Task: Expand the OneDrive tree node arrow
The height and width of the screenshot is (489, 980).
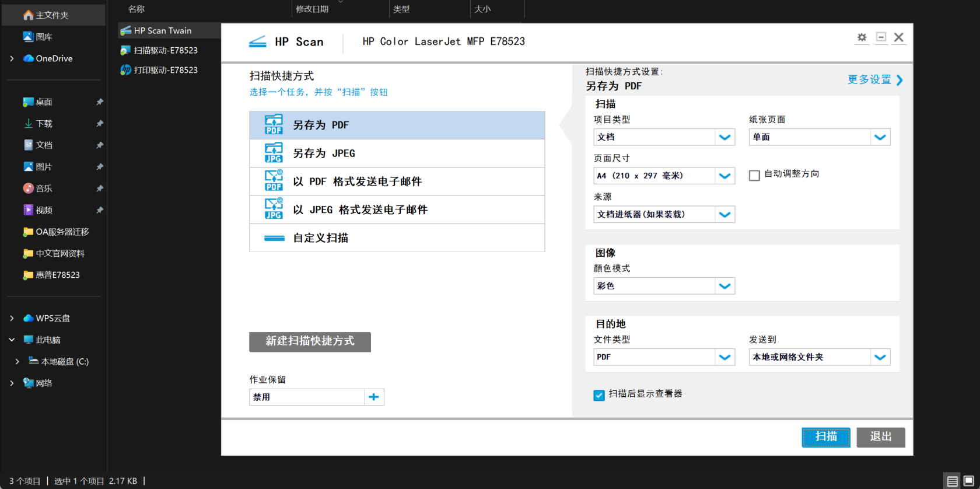Action: click(x=12, y=58)
